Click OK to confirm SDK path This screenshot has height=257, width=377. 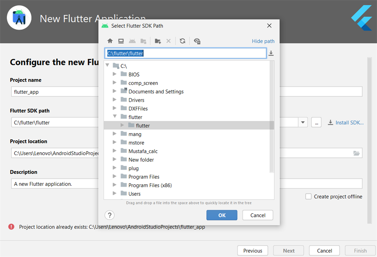pyautogui.click(x=222, y=215)
